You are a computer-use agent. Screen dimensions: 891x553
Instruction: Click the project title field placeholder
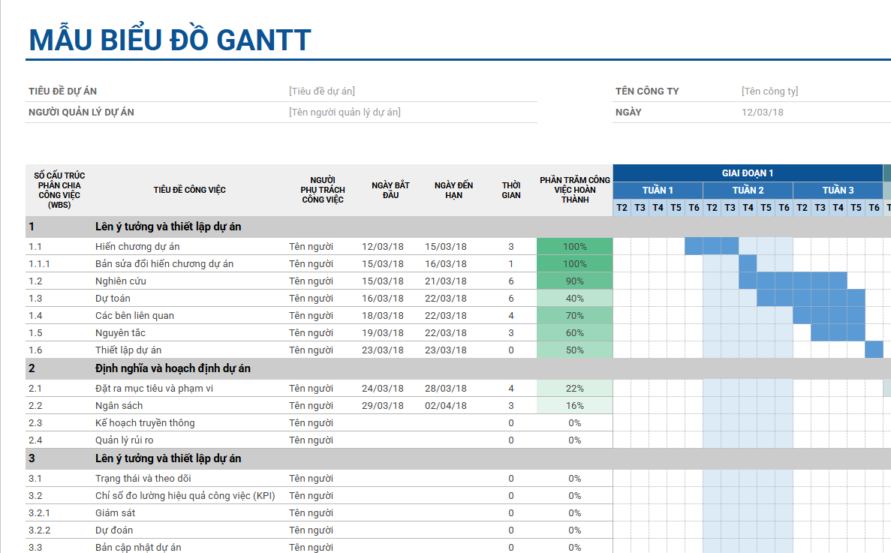pyautogui.click(x=322, y=92)
